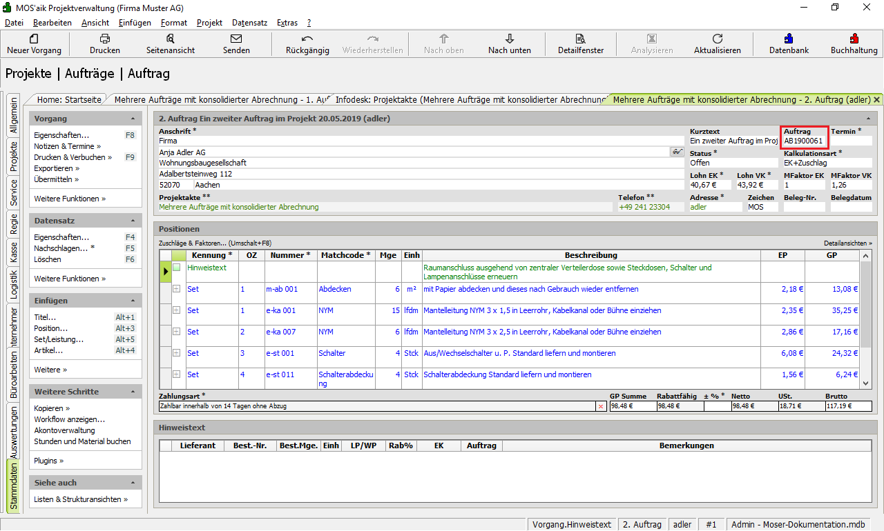Collapse the Vorgang sidebar panel

coord(133,119)
